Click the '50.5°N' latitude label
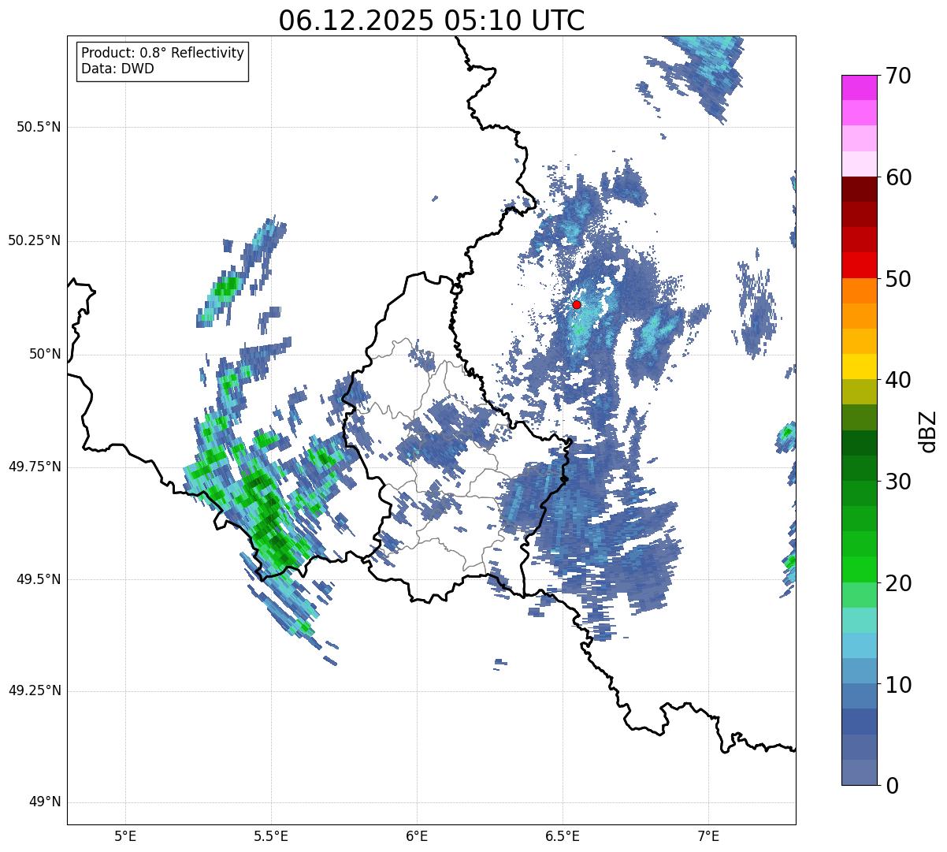The height and width of the screenshot is (852, 947). tap(39, 127)
